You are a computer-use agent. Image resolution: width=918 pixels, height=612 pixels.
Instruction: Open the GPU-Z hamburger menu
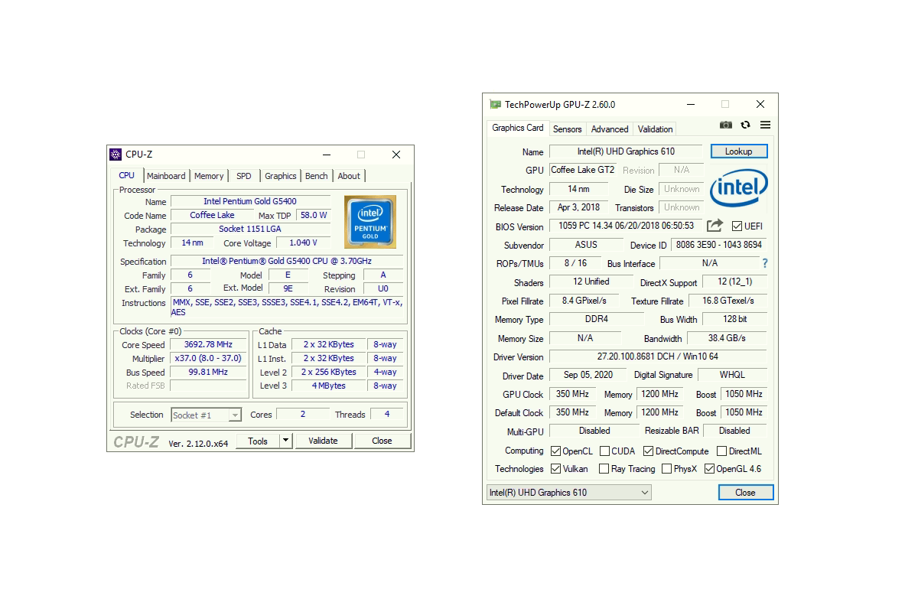click(x=765, y=125)
